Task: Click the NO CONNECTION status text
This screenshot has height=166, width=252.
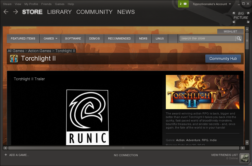Action: pyautogui.click(x=126, y=155)
